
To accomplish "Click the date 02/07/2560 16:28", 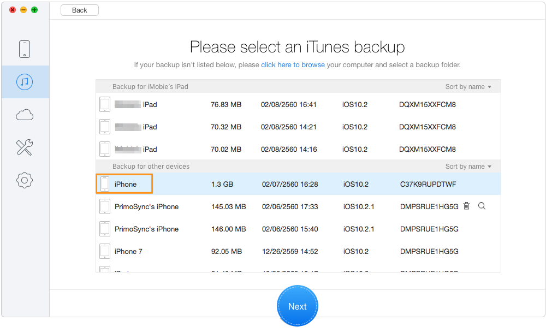I will click(x=290, y=184).
